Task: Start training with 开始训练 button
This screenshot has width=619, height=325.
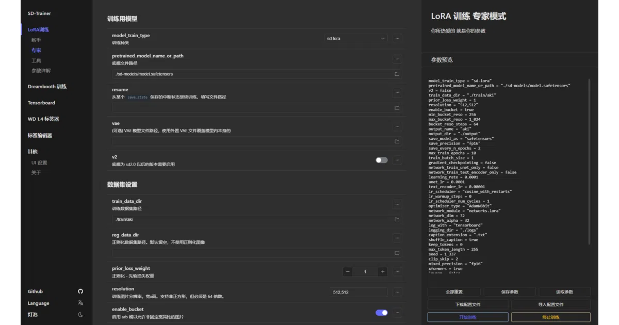Action: 468,317
